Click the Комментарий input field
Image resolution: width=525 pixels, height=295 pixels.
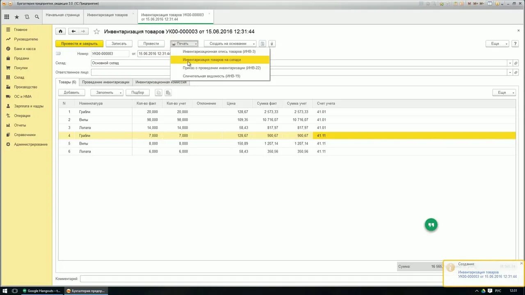pyautogui.click(x=261, y=279)
